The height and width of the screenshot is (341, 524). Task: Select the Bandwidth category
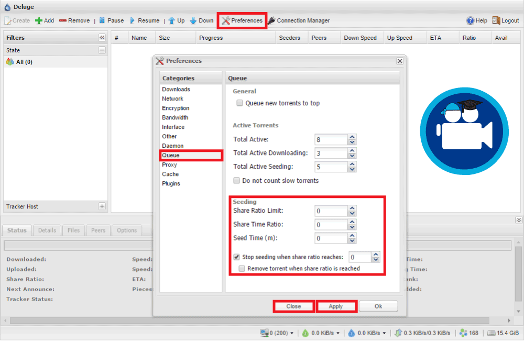point(175,118)
